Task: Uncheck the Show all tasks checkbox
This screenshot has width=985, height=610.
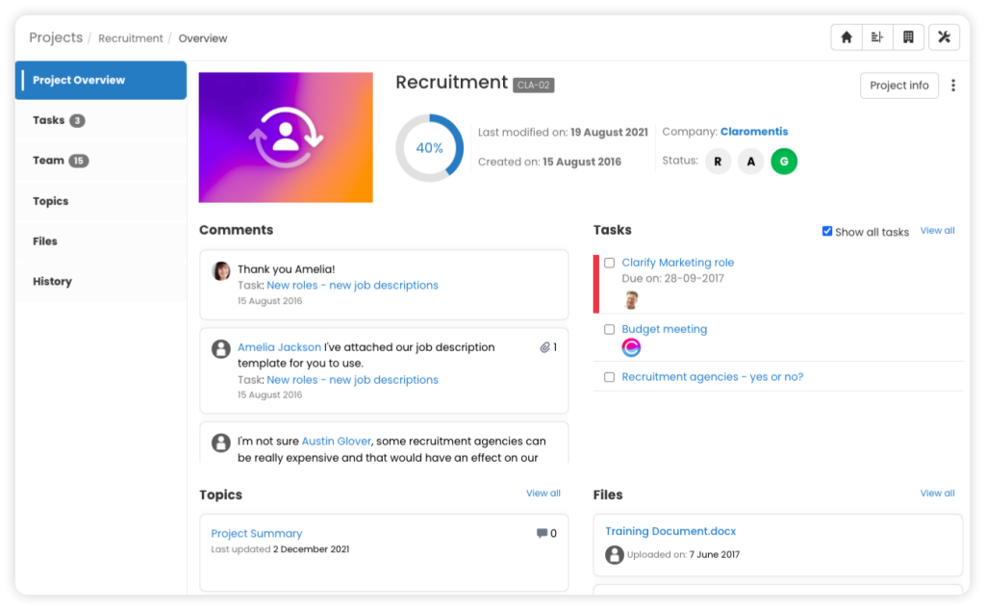Action: click(x=827, y=231)
